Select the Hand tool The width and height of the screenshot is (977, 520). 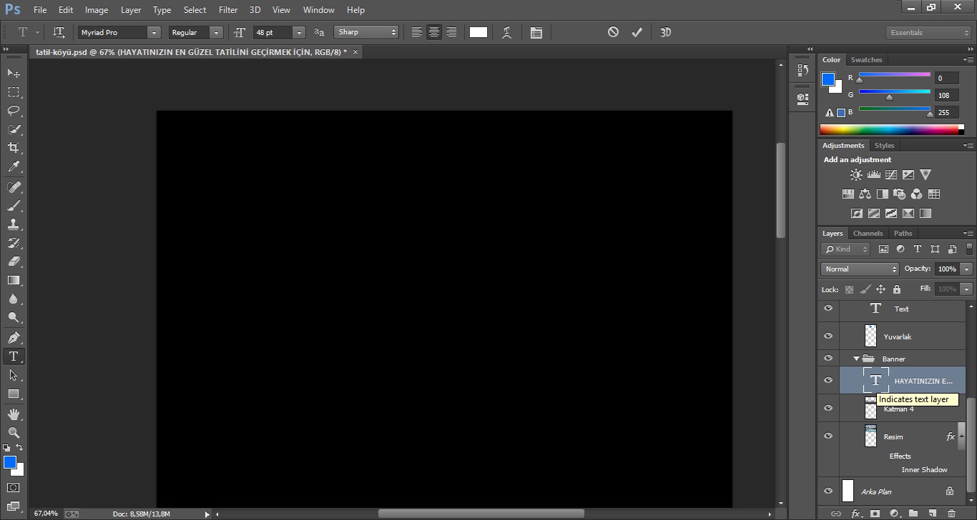14,414
